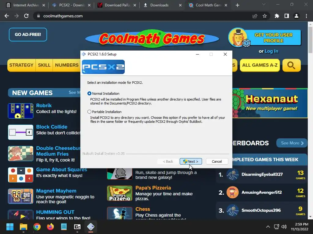Reload the Coolmath Games page
Viewport: 313px width, 234px height.
pos(26,16)
